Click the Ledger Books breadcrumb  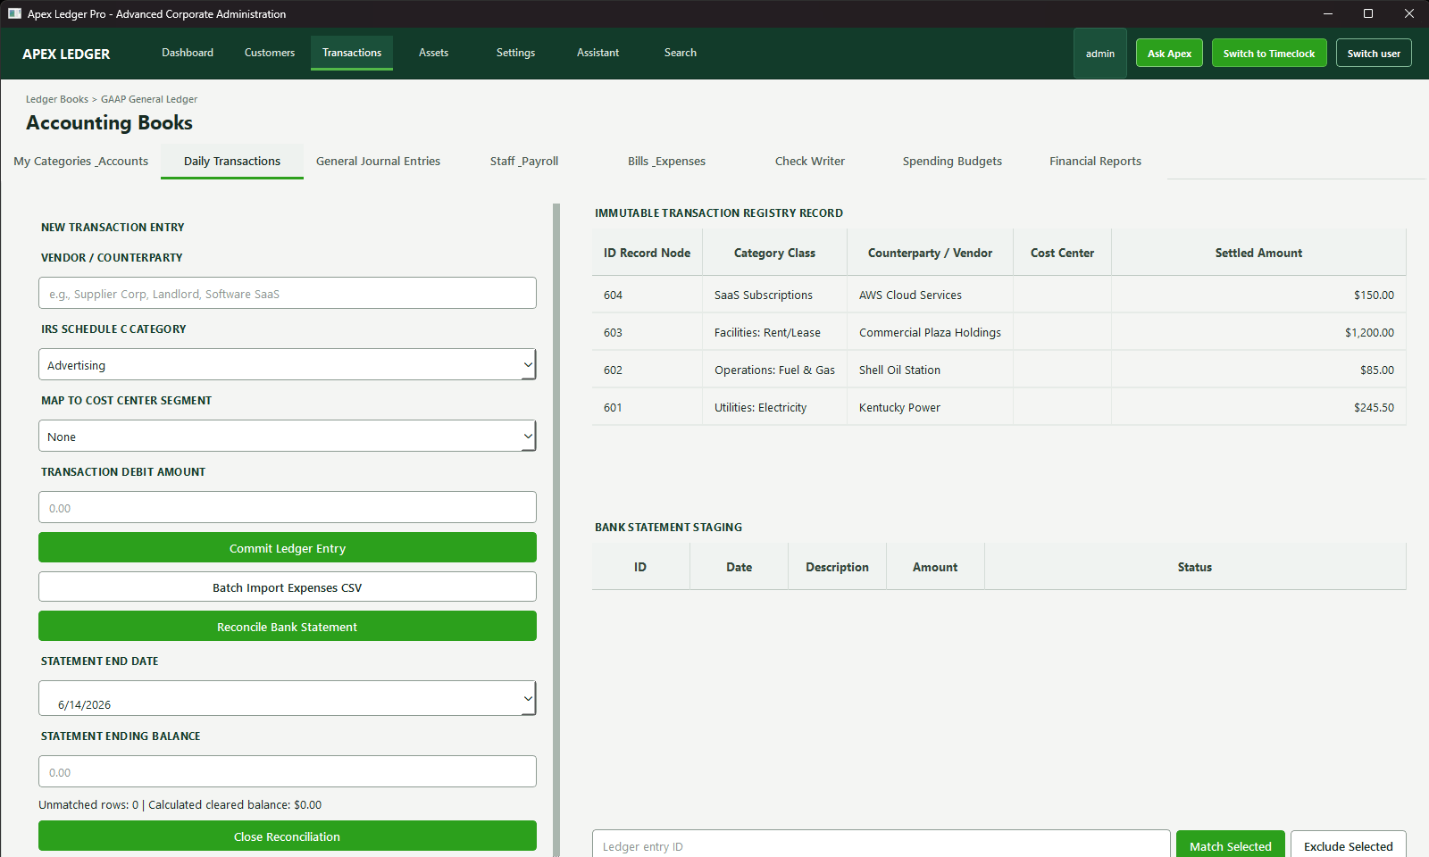(x=57, y=99)
